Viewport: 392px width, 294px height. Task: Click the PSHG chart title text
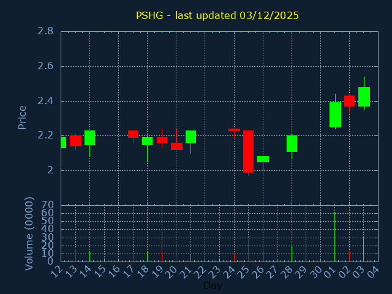[x=217, y=15]
